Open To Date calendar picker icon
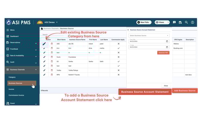The height and width of the screenshot is (115, 205). [x=167, y=47]
